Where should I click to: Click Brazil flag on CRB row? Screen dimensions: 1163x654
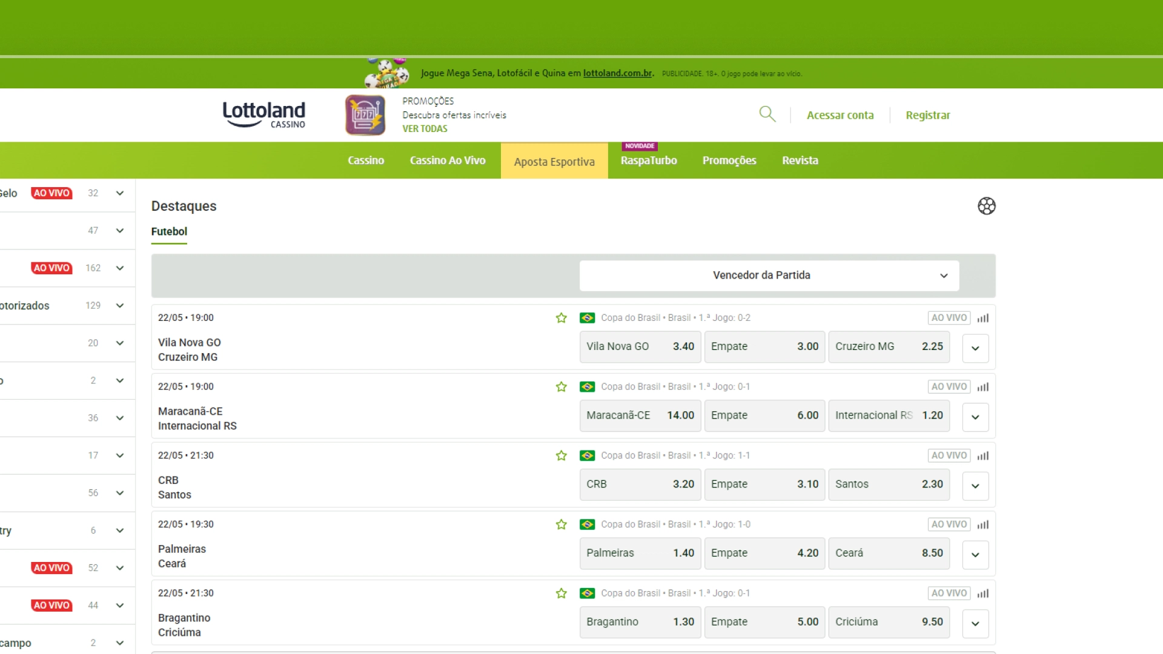(587, 455)
